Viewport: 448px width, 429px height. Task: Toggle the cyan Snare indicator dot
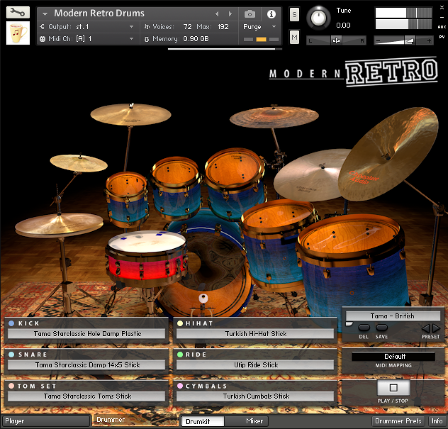click(12, 355)
